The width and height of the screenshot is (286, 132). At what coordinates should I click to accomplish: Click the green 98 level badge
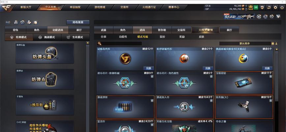pyautogui.click(x=256, y=8)
